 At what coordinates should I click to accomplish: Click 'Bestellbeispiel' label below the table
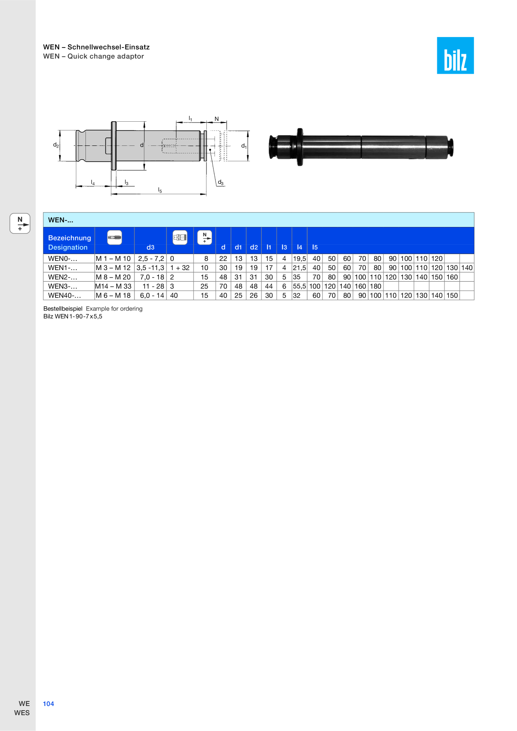click(63, 309)
